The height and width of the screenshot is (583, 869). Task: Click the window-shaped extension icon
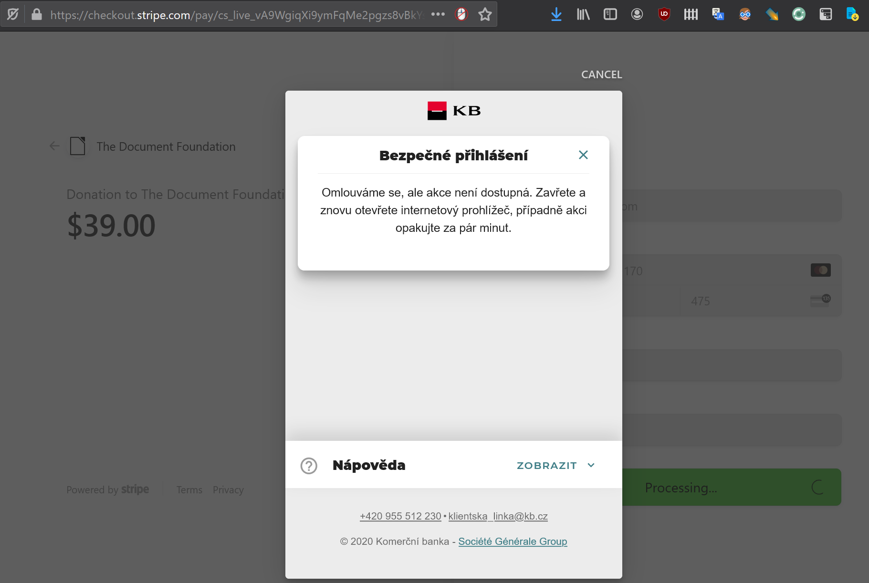click(x=826, y=14)
